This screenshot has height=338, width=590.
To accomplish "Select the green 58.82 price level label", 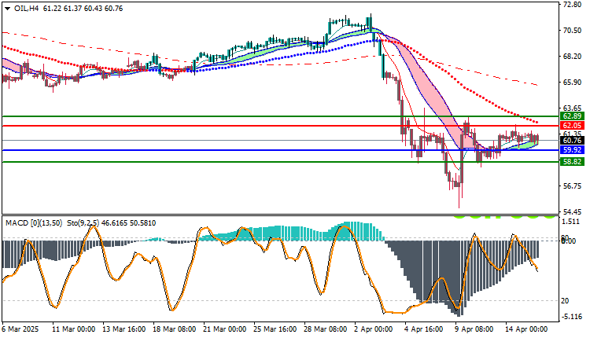I will click(572, 162).
